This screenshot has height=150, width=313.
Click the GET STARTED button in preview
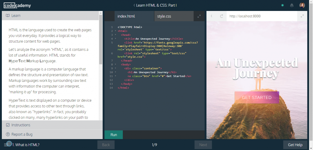click(257, 97)
